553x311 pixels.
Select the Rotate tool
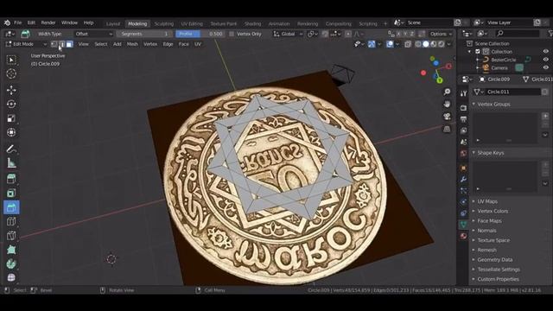11,104
